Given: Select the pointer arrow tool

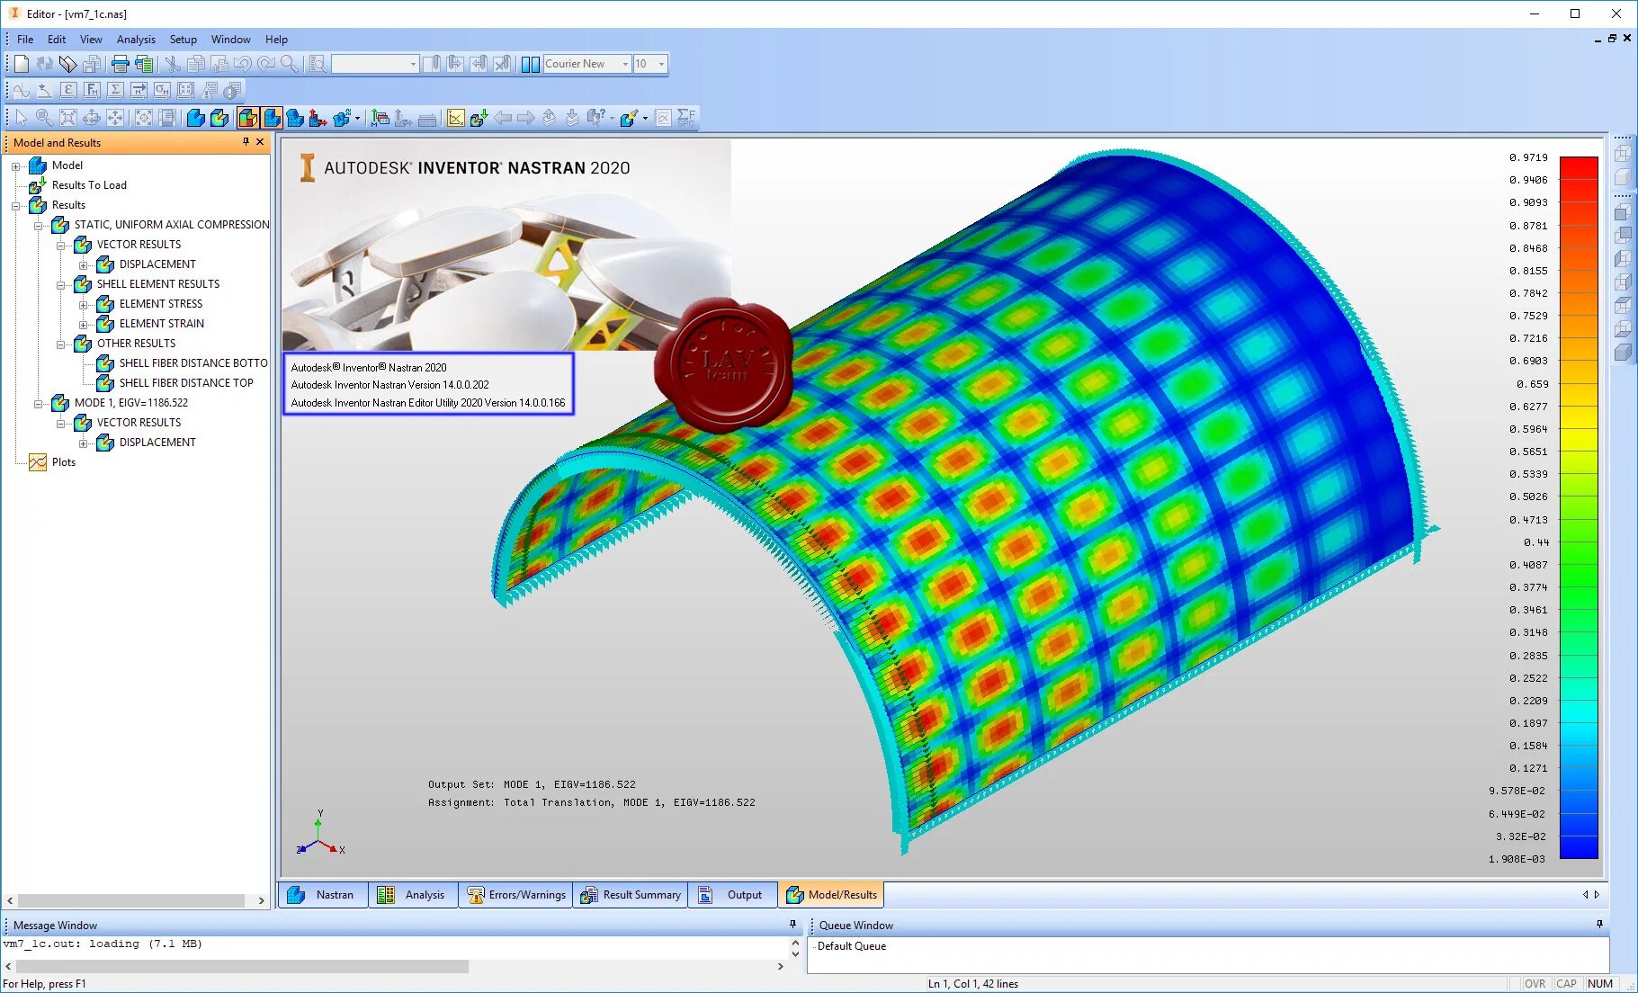Looking at the screenshot, I should pos(22,118).
